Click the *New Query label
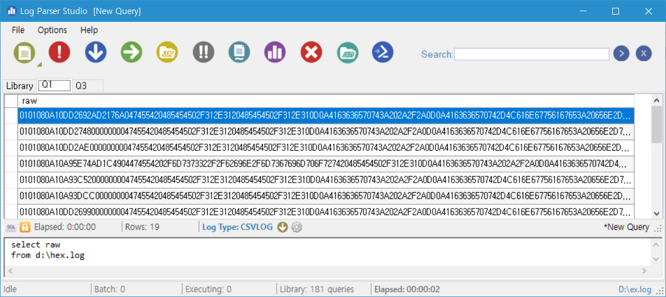Screen dimensions: 666x297 [x=626, y=227]
